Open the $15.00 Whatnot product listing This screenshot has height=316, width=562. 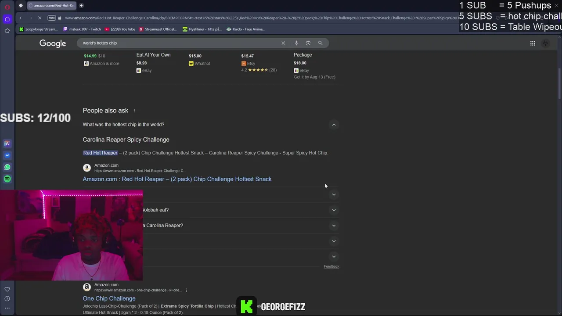199,60
